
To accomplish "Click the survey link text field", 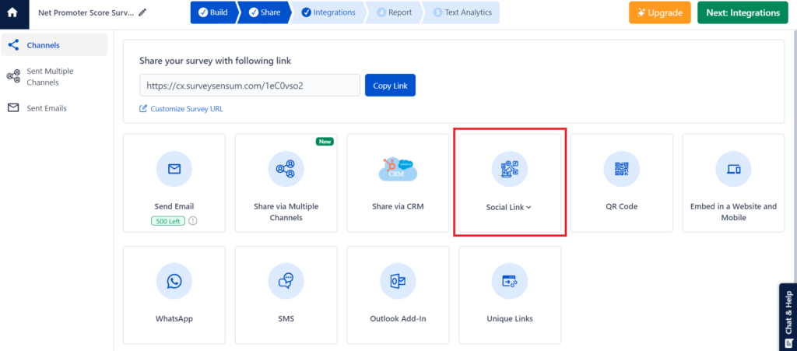I will point(249,86).
